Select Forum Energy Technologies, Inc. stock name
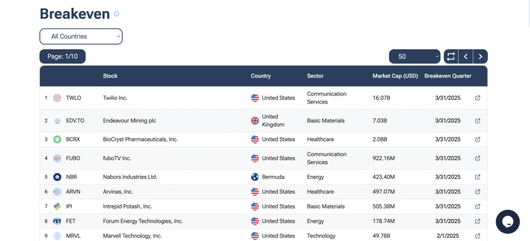530x241 pixels. [x=143, y=221]
